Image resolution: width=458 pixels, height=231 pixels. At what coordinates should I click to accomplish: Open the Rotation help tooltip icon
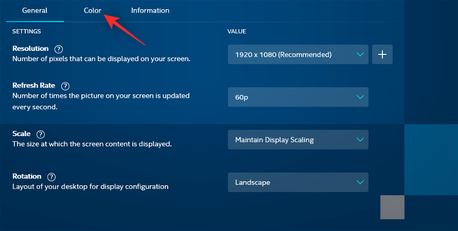pyautogui.click(x=52, y=177)
